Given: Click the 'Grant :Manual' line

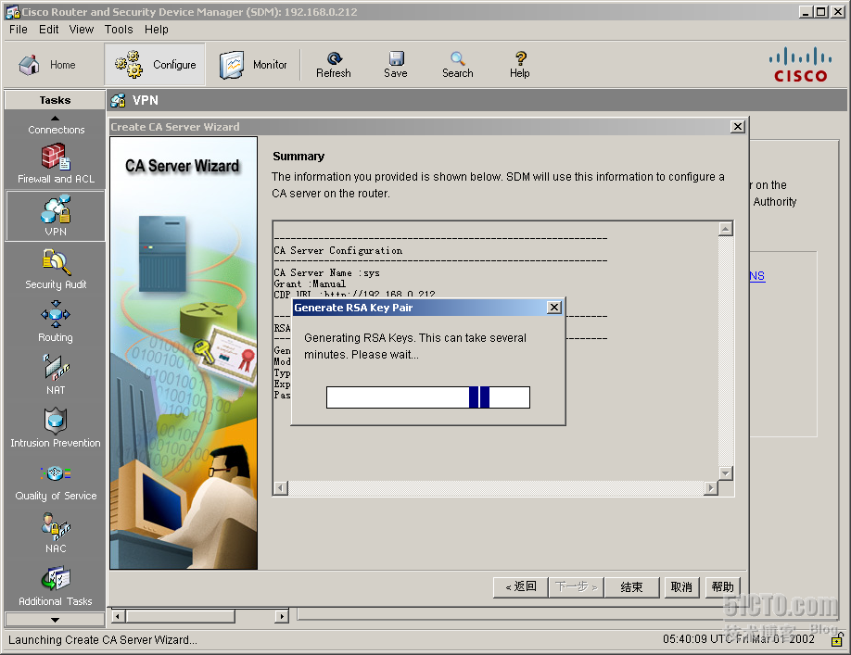Looking at the screenshot, I should tap(310, 283).
